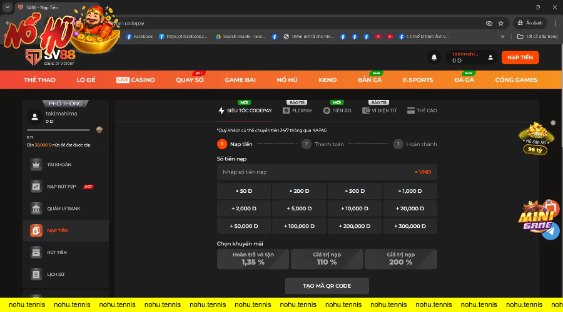563x312 pixels.
Task: Select the + 500 D amount
Action: [x=354, y=191]
